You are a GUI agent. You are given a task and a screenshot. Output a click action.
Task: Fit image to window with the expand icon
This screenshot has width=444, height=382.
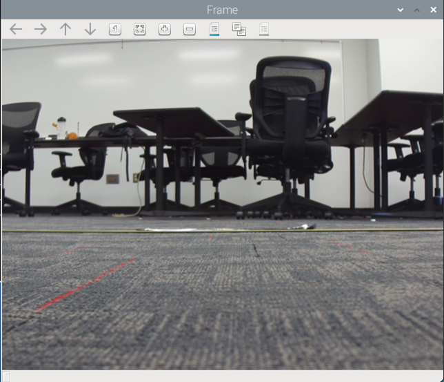coord(140,29)
